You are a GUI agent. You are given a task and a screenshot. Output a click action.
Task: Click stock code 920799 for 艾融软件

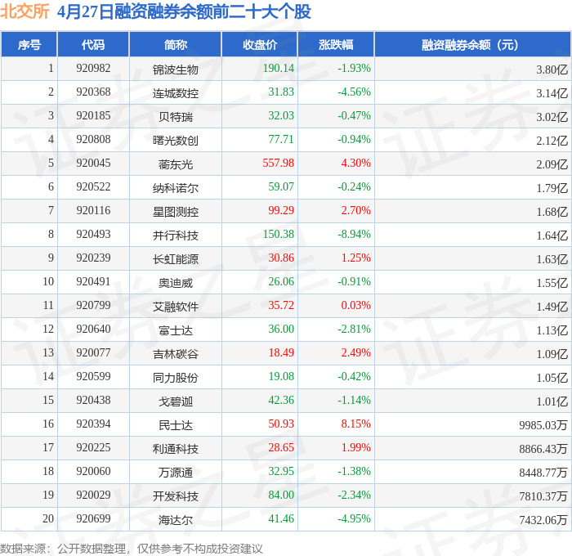pyautogui.click(x=93, y=305)
